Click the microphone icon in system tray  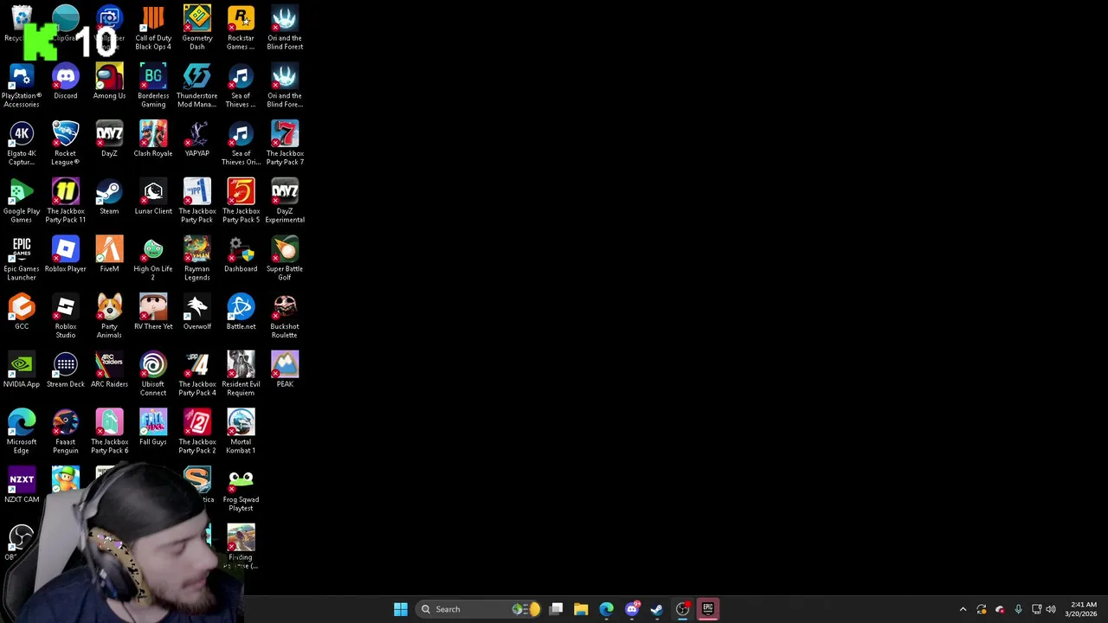click(x=1018, y=609)
